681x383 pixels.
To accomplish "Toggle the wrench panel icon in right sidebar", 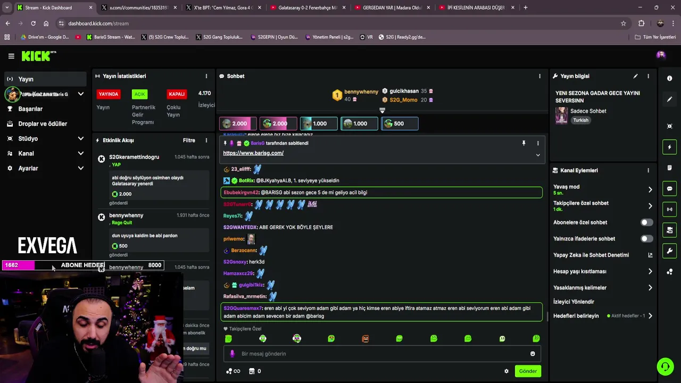I will tap(669, 251).
